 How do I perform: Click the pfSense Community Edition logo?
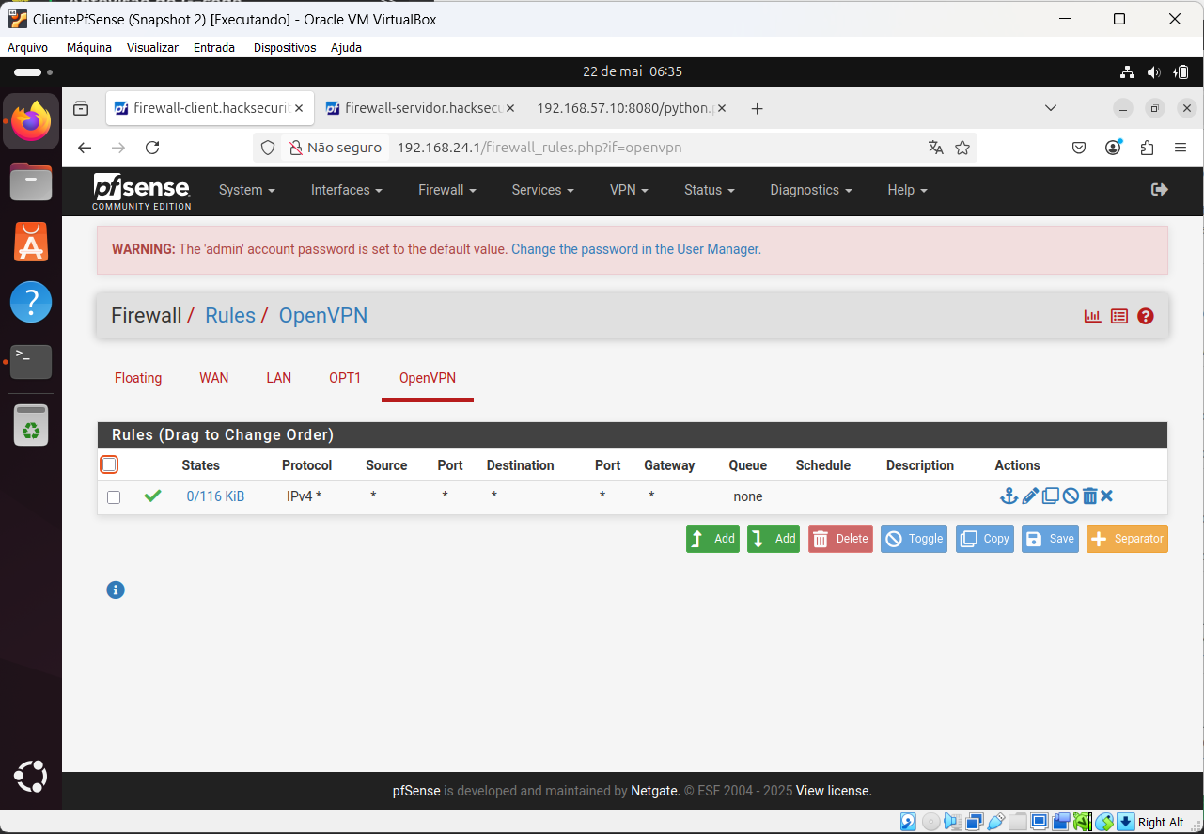tap(142, 192)
